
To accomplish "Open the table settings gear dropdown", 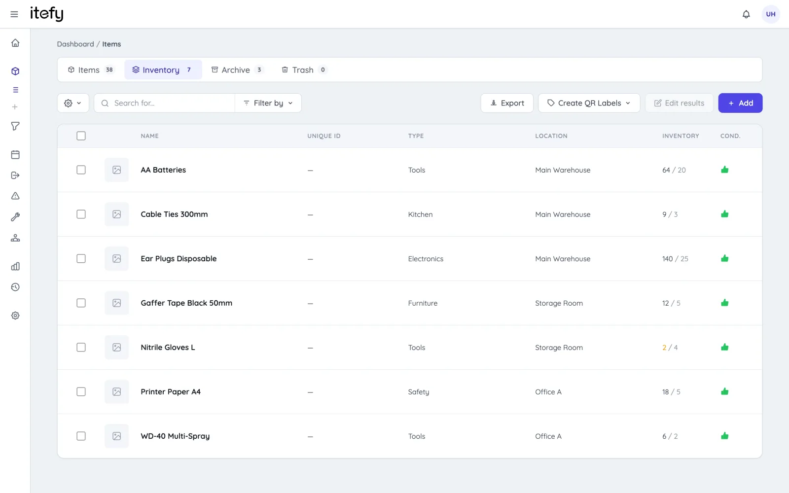I will point(73,103).
